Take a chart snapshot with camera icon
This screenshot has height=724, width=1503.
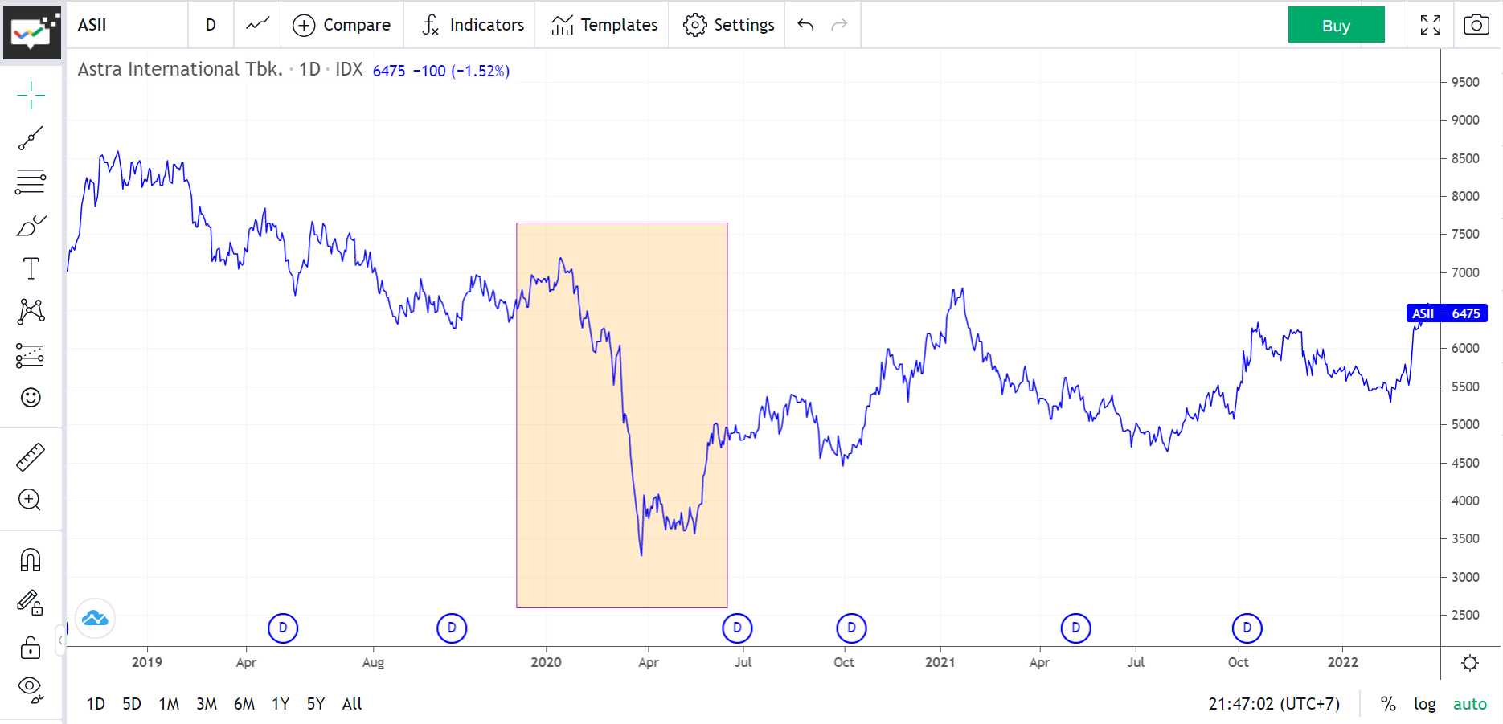tap(1476, 25)
